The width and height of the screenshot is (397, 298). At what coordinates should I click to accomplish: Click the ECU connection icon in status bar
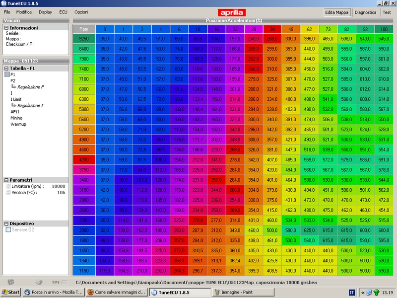10,282
